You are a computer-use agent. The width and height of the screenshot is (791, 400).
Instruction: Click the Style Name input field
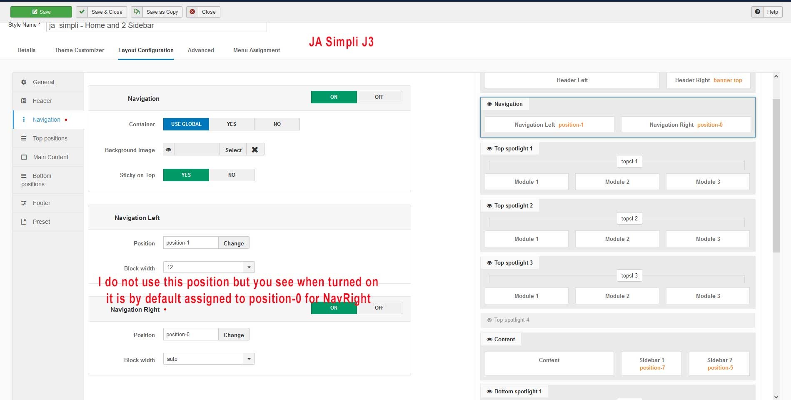coord(157,26)
